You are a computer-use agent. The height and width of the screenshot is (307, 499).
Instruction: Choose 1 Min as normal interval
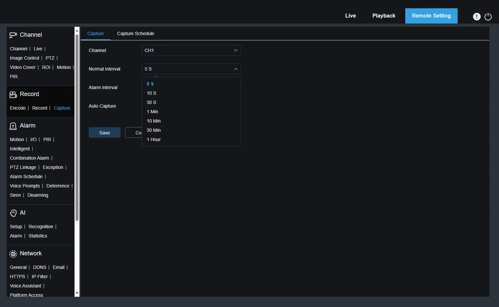(x=152, y=112)
